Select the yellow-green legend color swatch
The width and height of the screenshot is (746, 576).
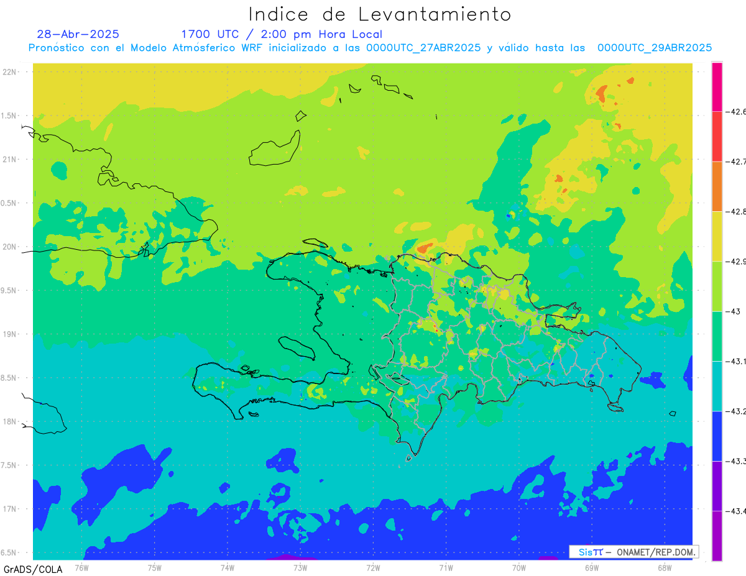pyautogui.click(x=717, y=286)
